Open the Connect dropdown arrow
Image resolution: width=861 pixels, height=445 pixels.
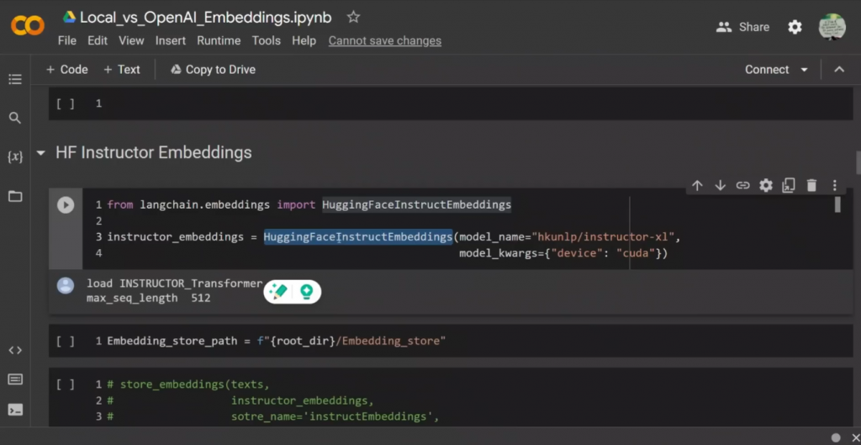pos(805,70)
